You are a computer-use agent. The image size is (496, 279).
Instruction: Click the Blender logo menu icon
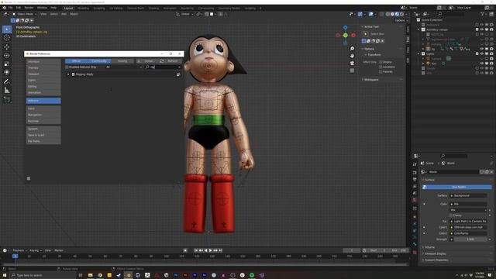pyautogui.click(x=4, y=8)
